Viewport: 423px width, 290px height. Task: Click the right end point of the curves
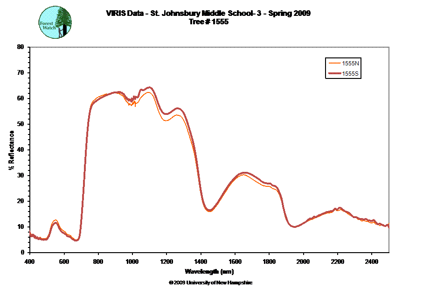point(388,226)
